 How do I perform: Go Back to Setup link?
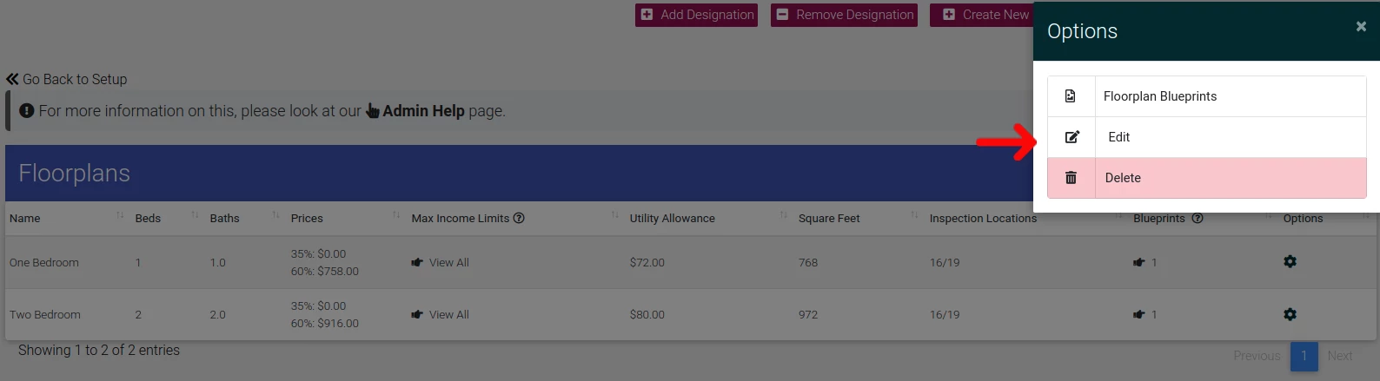click(67, 79)
